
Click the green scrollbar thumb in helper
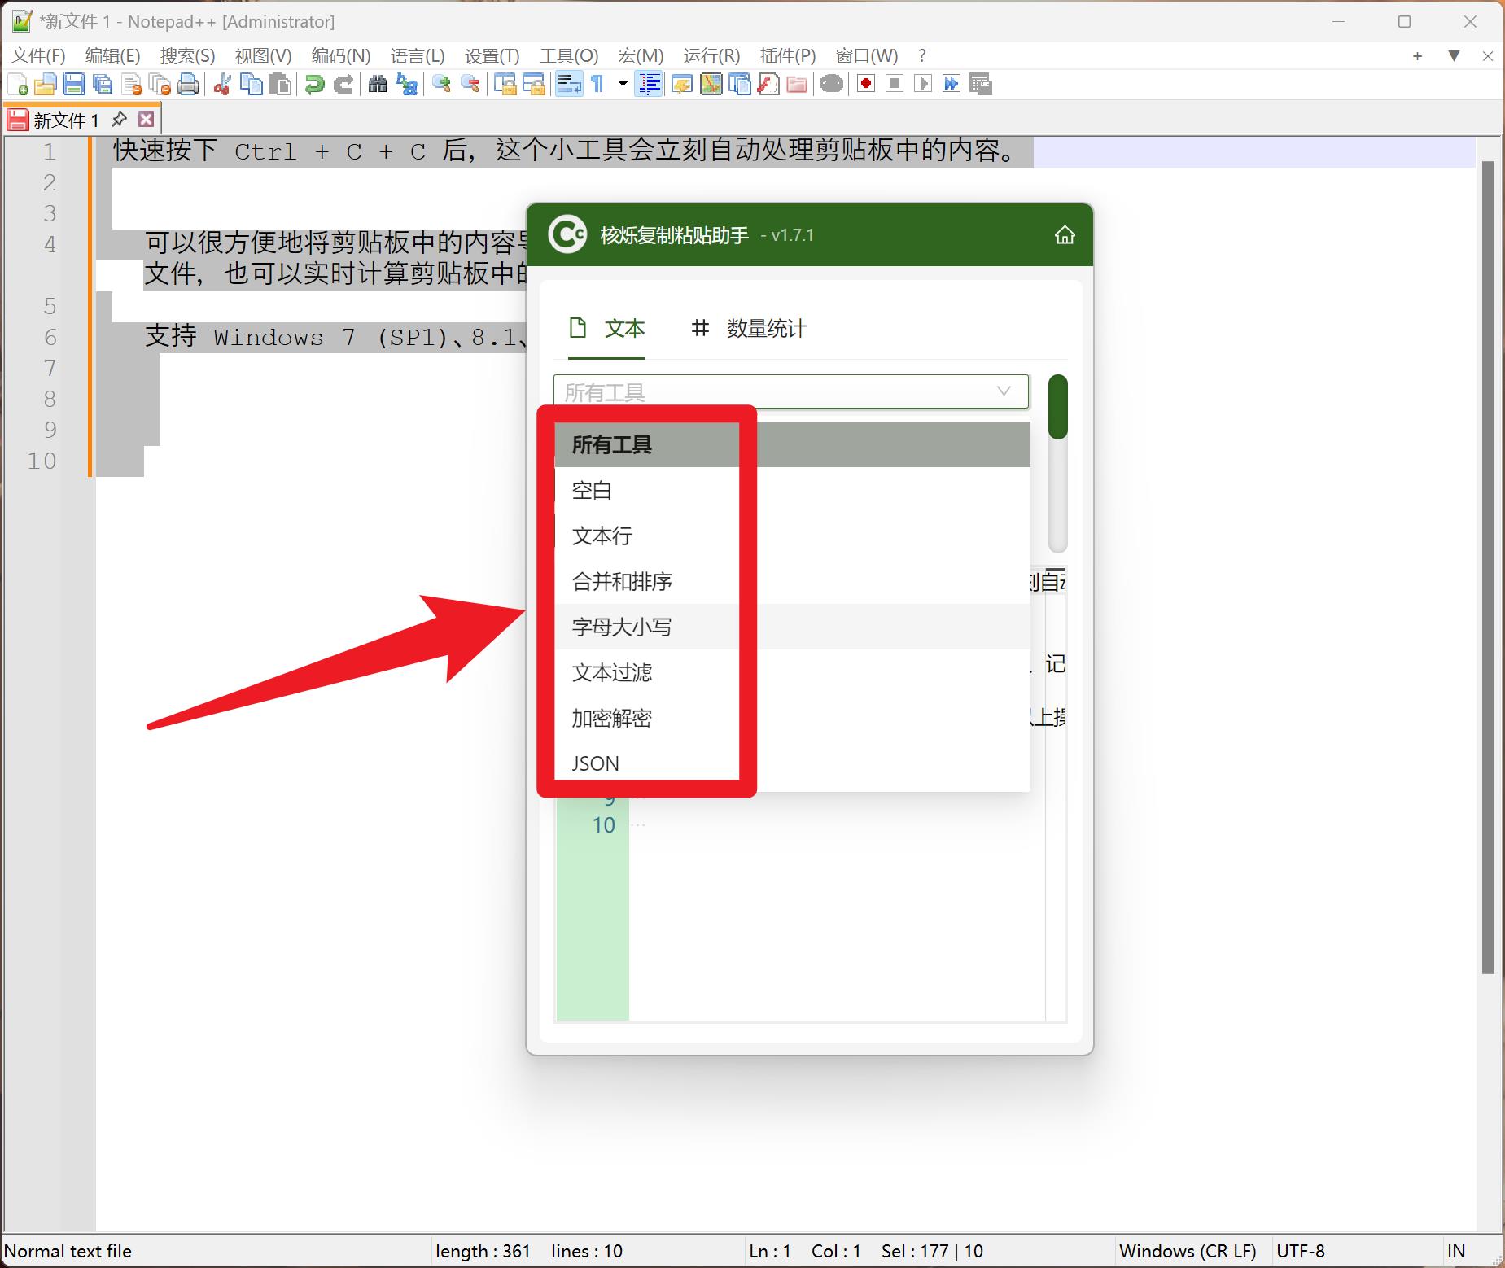[x=1057, y=407]
